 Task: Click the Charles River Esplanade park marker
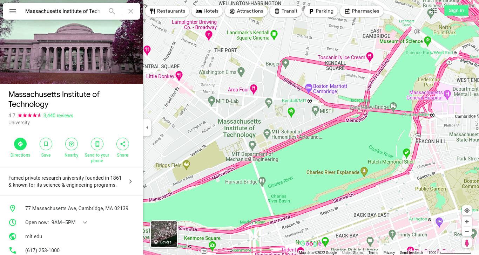point(364,171)
